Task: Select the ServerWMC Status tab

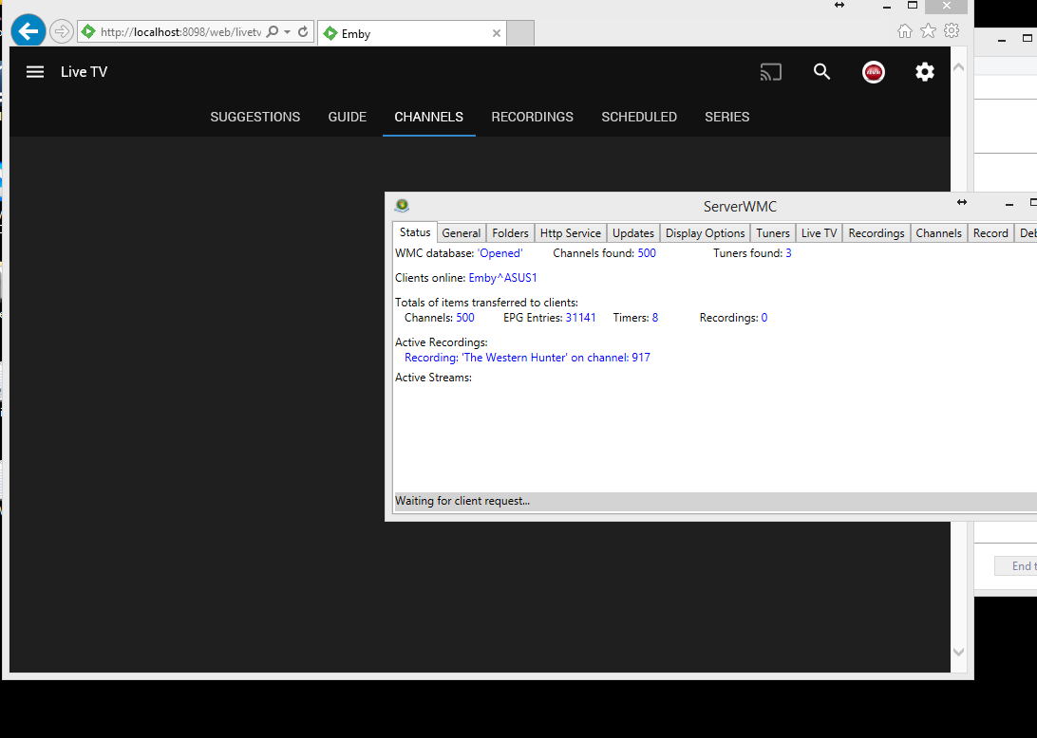Action: (415, 232)
